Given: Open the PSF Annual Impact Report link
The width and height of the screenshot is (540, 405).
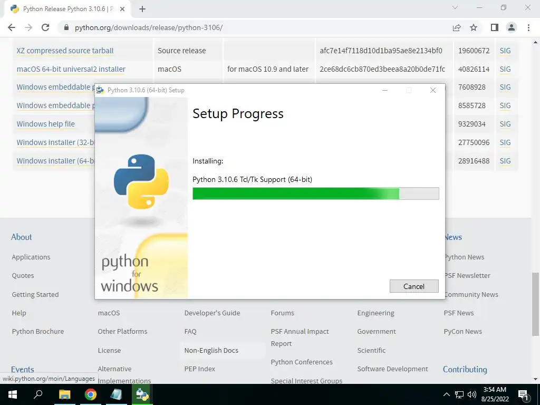Looking at the screenshot, I should tap(300, 337).
